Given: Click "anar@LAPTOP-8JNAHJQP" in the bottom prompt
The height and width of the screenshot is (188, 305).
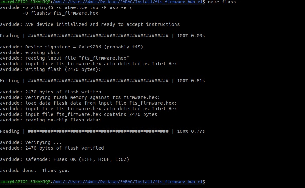Looking at the screenshot, I should tap(25, 182).
